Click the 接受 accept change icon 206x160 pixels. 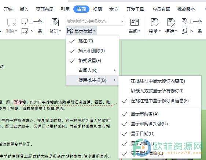pos(155,22)
